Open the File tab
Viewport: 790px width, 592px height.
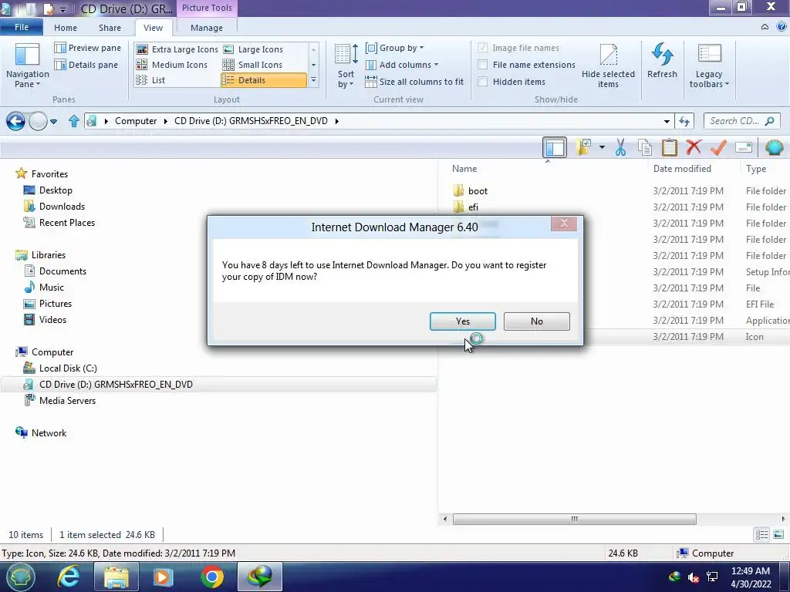pyautogui.click(x=21, y=27)
